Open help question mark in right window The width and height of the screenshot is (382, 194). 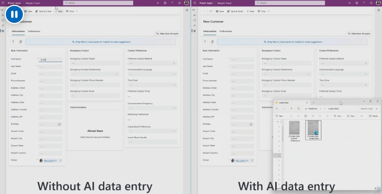(x=364, y=3)
